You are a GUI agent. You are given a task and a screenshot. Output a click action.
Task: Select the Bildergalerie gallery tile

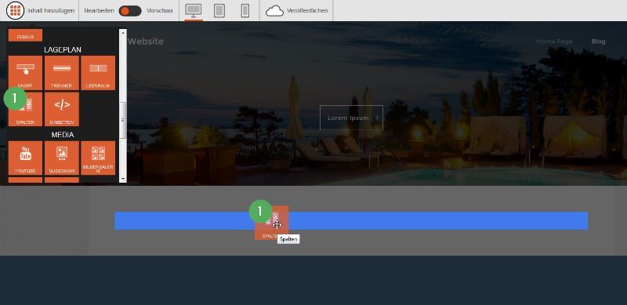click(98, 158)
